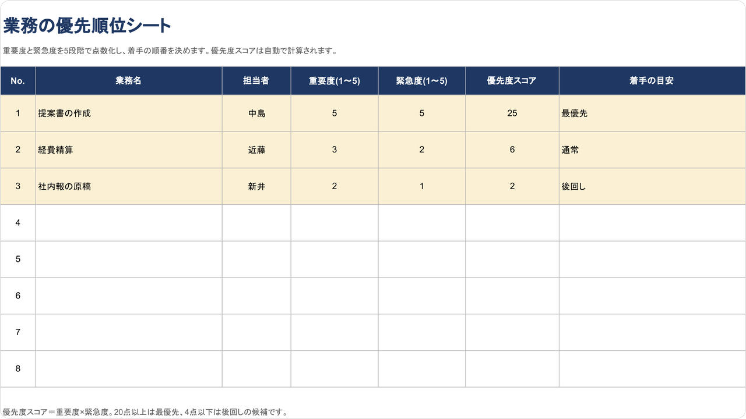Select the 緊急度 value for 提案書の作成
746x419 pixels.
[422, 113]
